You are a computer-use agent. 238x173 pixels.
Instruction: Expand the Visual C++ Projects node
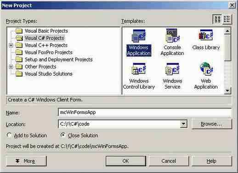click(11, 45)
